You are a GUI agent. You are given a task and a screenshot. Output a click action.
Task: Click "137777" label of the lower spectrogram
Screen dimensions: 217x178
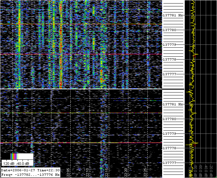coord(170,163)
